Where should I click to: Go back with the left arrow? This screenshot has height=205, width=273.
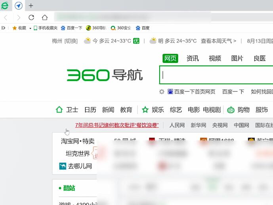coord(6,17)
